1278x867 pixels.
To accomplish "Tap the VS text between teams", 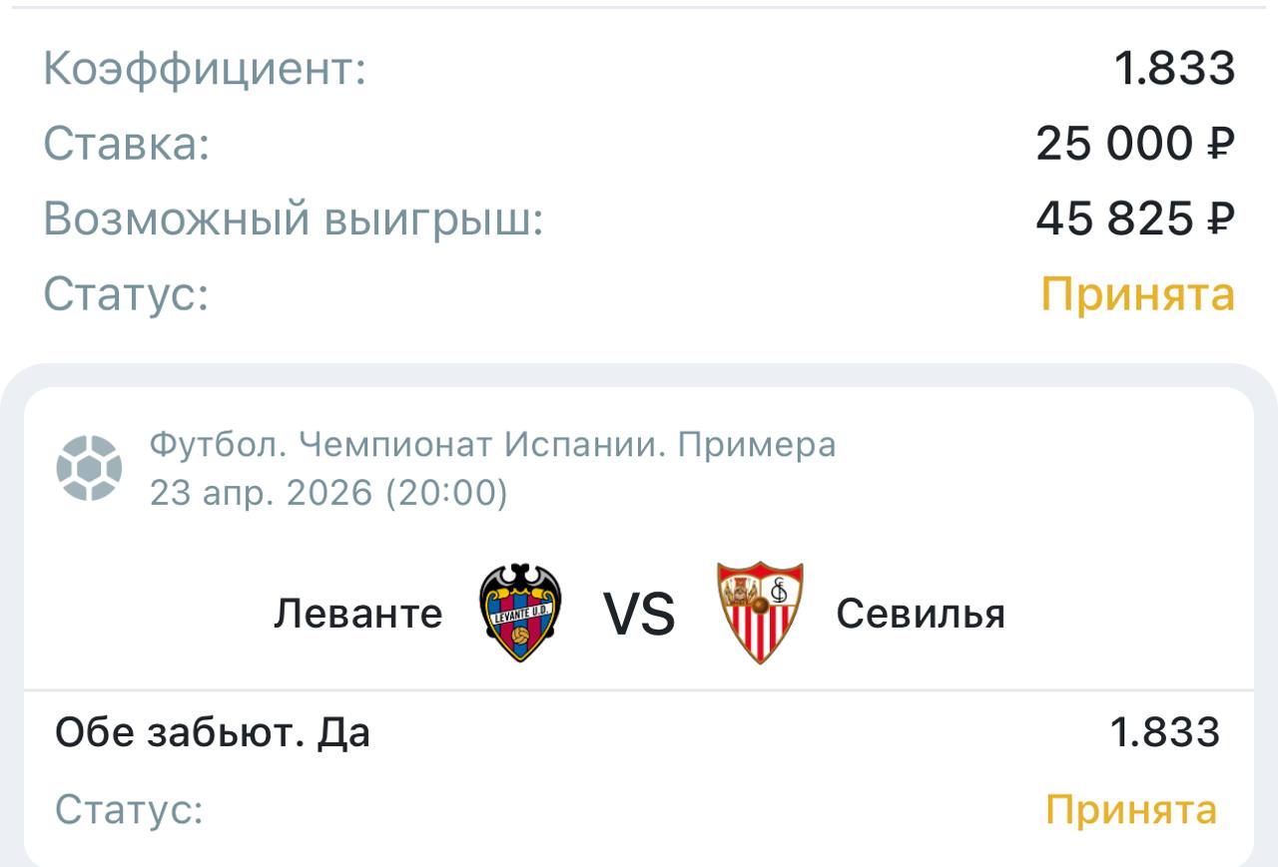I will pyautogui.click(x=639, y=614).
